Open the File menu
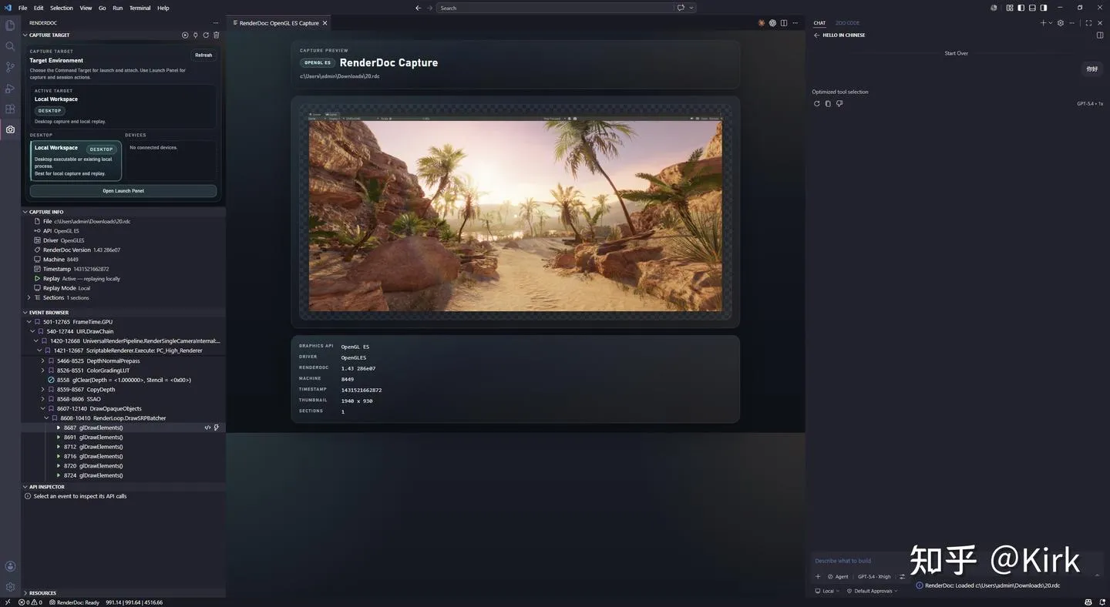The height and width of the screenshot is (607, 1110). tap(22, 8)
